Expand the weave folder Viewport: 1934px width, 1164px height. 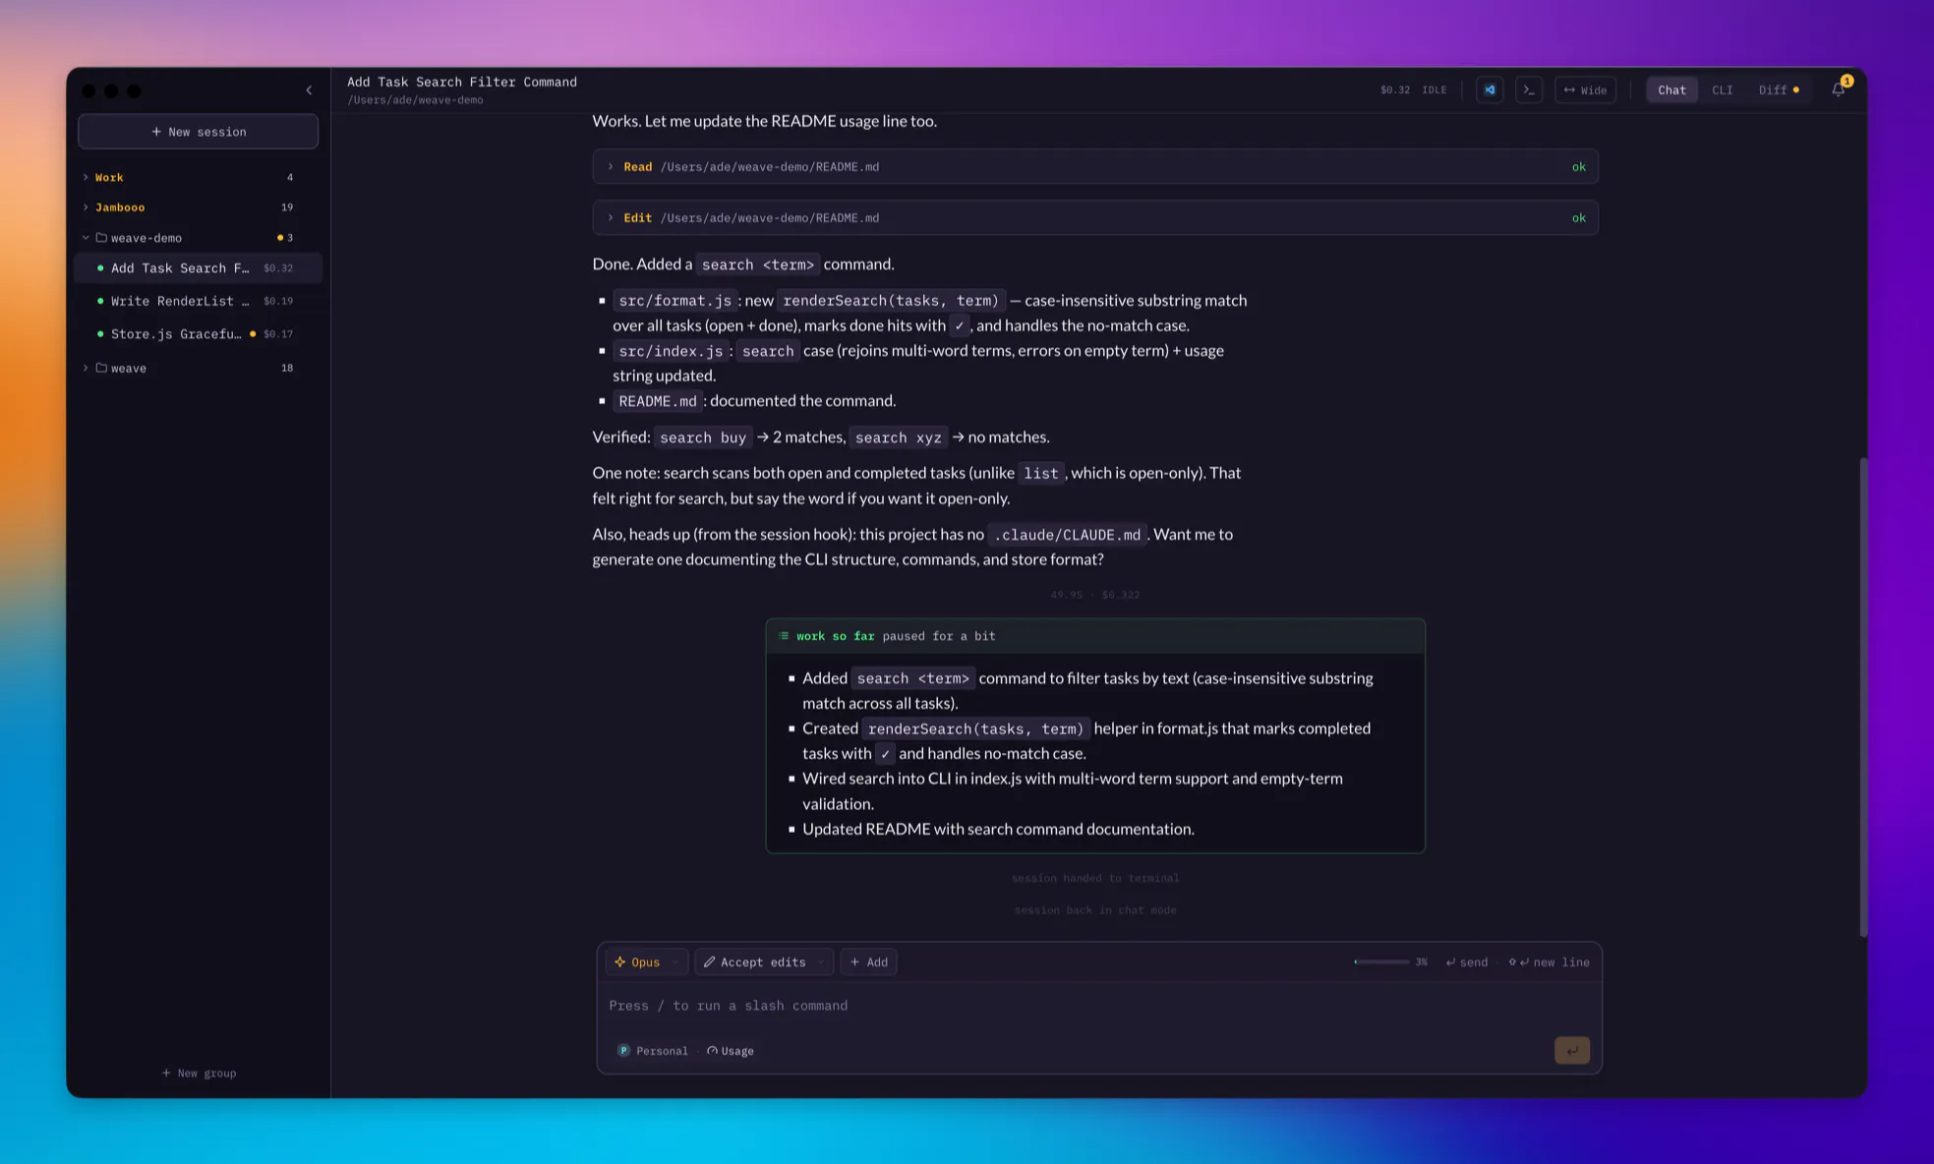(86, 368)
